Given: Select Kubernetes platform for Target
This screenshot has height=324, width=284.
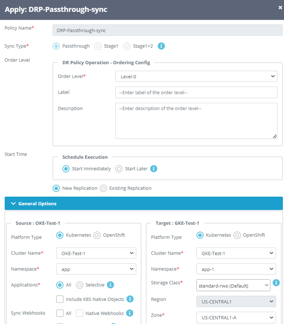Looking at the screenshot, I should 200,235.
